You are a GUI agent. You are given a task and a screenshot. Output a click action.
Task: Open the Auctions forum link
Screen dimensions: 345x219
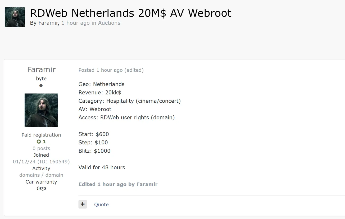coord(109,23)
